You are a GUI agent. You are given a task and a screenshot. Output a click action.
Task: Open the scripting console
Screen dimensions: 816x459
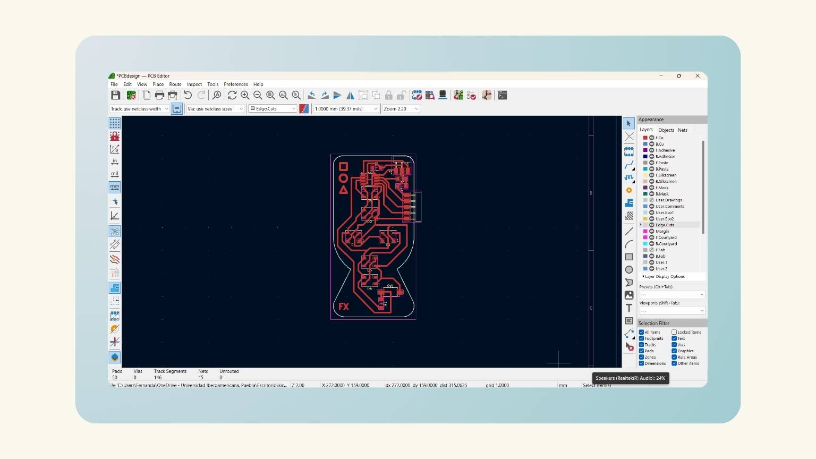(502, 95)
